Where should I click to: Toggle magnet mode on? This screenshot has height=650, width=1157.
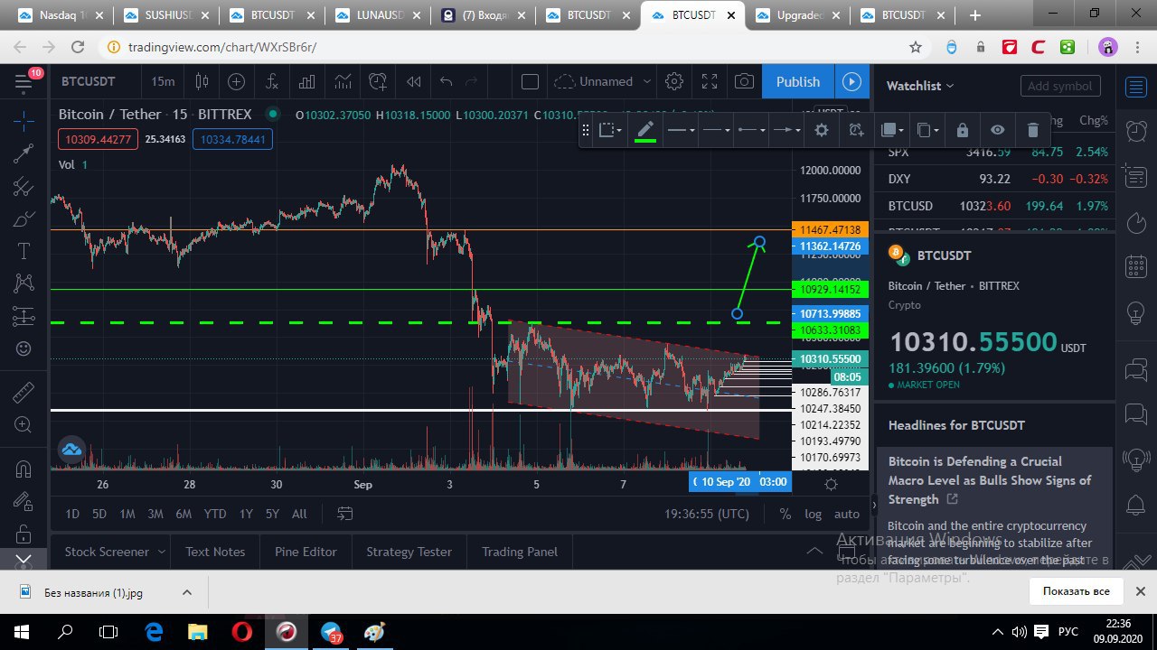(24, 469)
